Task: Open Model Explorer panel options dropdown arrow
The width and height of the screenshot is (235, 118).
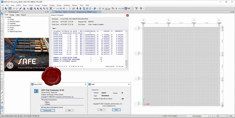Action: pyautogui.click(x=46, y=12)
